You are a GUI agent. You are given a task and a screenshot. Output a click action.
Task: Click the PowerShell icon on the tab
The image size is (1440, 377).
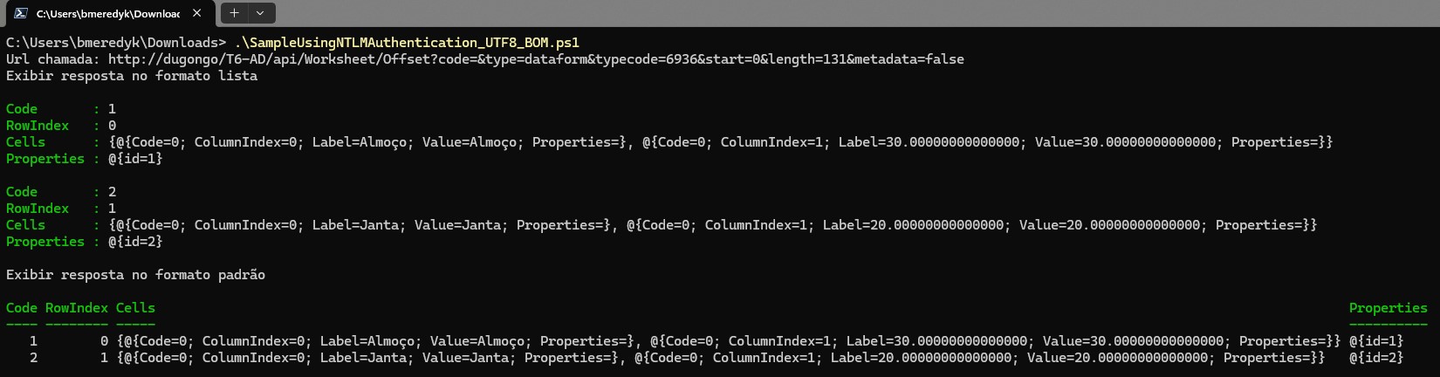coord(20,13)
